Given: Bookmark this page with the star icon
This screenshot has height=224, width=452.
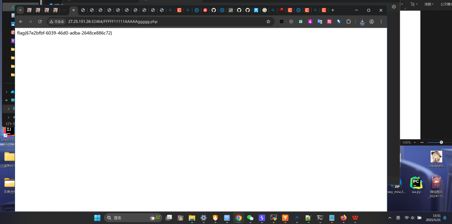Looking at the screenshot, I should click(268, 22).
